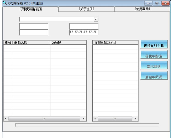Close the QQ嗅探器 window
The width and height of the screenshot is (172, 138).
tap(165, 3)
